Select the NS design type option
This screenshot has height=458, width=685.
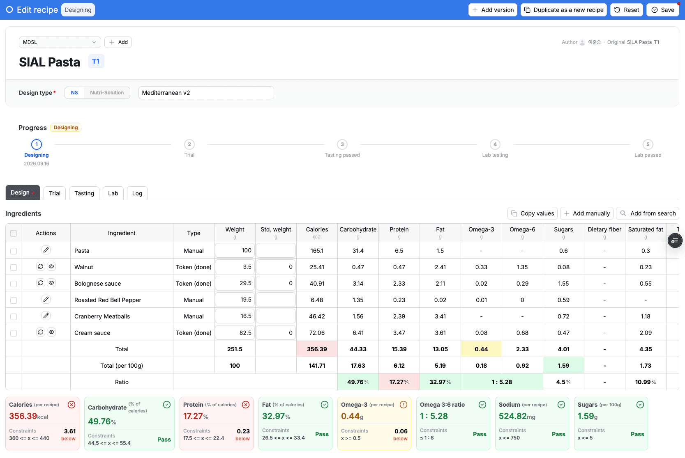point(74,93)
